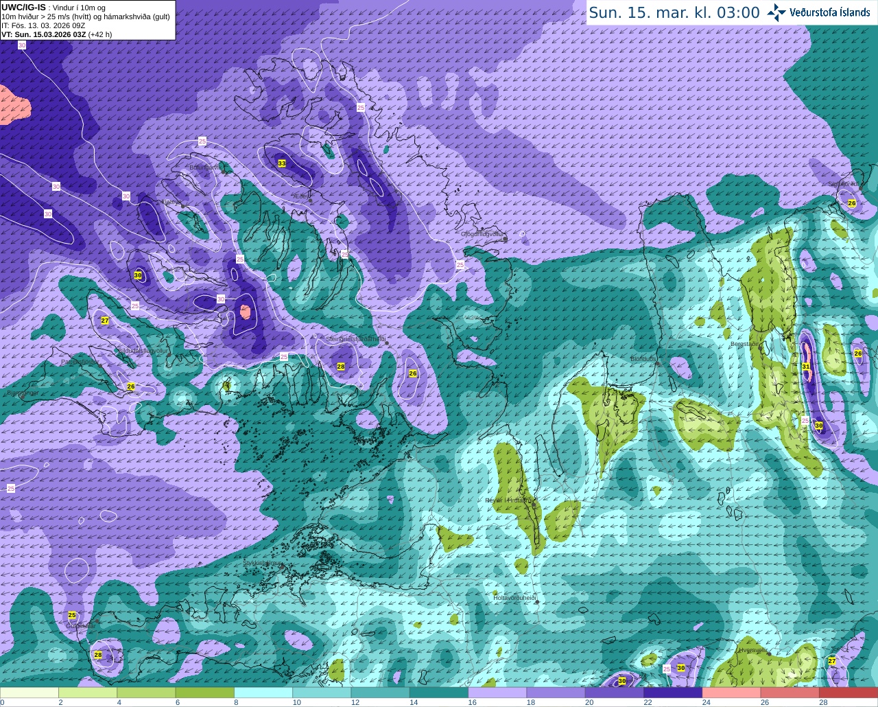Select the 2–4 m/s light green legend swatch
The width and height of the screenshot is (878, 707).
pos(88,693)
